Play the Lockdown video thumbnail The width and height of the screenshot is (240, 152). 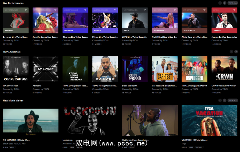coord(90,120)
